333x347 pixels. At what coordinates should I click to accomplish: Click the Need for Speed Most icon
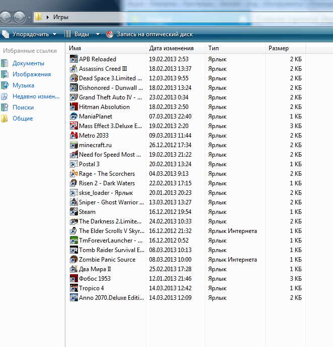tap(73, 155)
